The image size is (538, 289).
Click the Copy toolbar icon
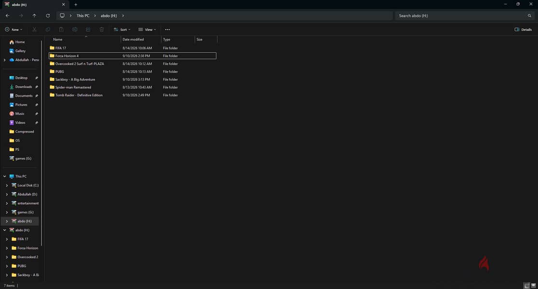(x=48, y=29)
